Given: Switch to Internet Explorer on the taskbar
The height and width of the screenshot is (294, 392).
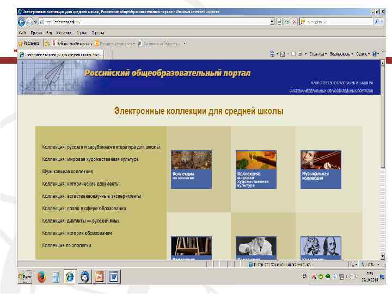Looking at the screenshot, I should point(70,277).
